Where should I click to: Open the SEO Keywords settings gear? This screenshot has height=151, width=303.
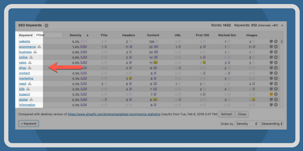[46, 26]
